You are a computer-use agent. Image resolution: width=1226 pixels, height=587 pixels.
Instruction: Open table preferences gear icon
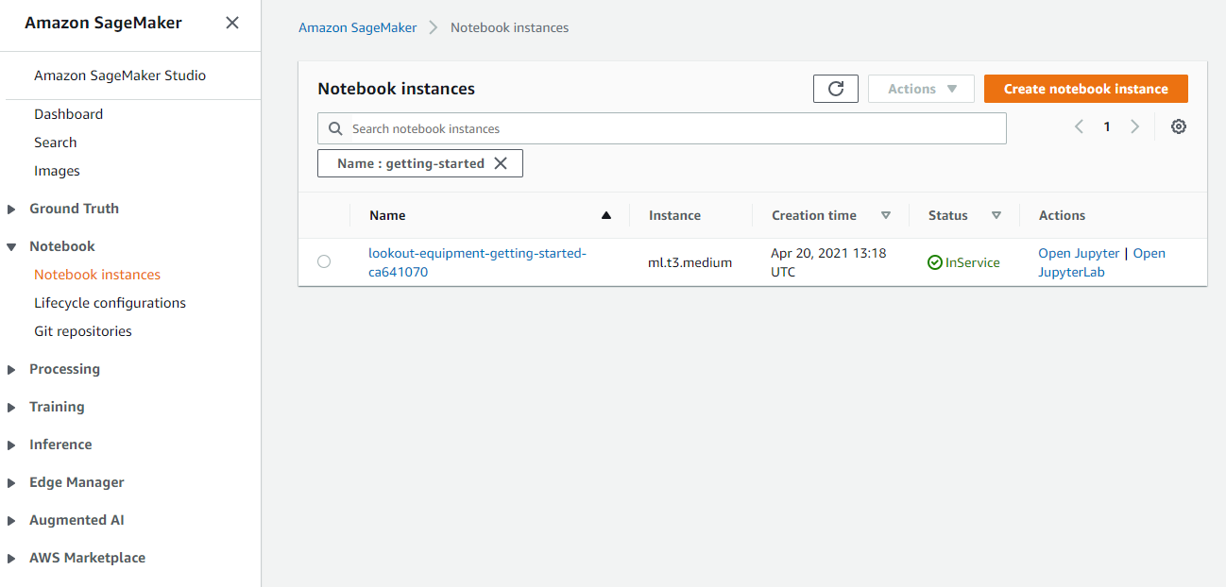(x=1179, y=126)
